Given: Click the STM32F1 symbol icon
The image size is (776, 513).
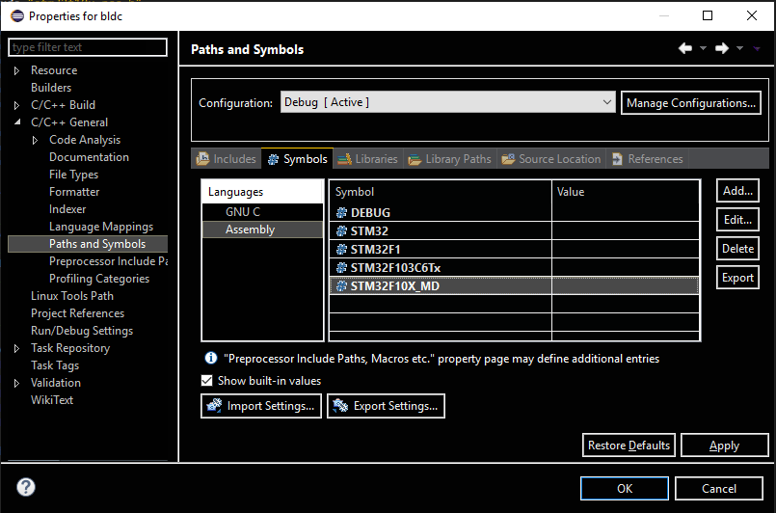Looking at the screenshot, I should (x=341, y=249).
